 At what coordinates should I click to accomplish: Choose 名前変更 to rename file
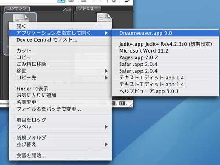tap(60, 102)
